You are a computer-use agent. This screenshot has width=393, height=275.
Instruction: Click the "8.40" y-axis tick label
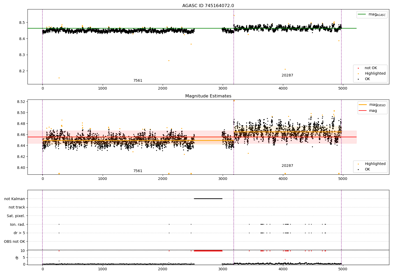click(21, 168)
